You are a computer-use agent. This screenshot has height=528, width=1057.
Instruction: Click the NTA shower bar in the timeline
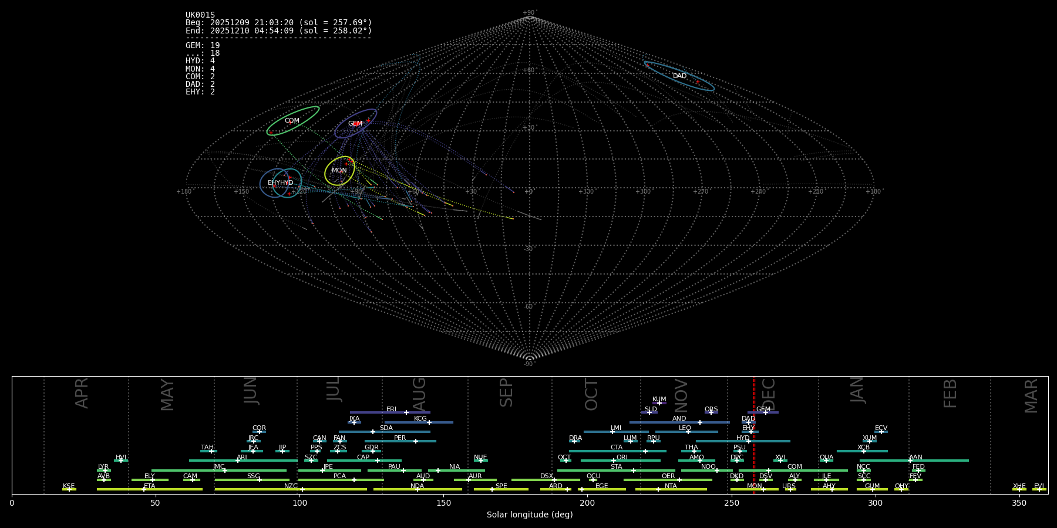(x=671, y=489)
